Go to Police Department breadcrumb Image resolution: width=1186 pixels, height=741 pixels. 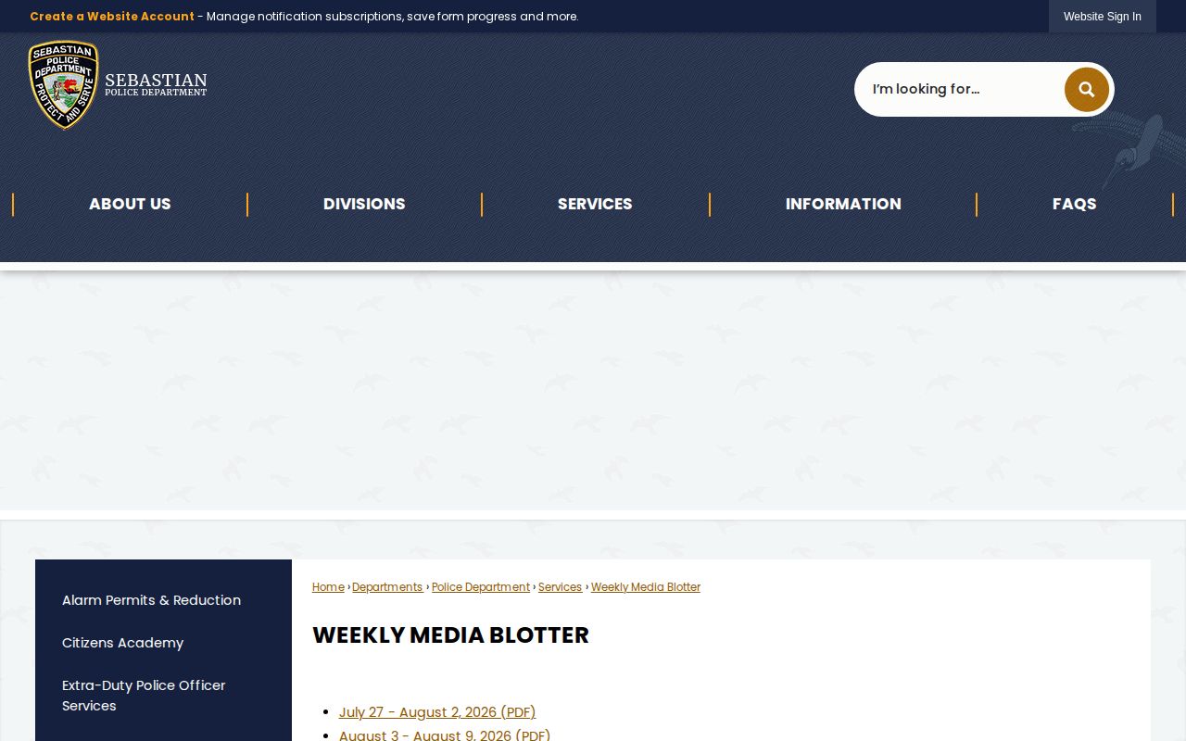tap(481, 587)
